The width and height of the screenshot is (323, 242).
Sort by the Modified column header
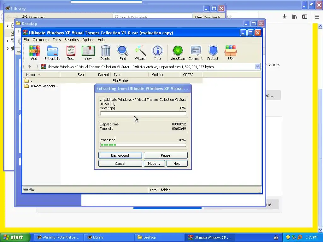[x=164, y=75]
